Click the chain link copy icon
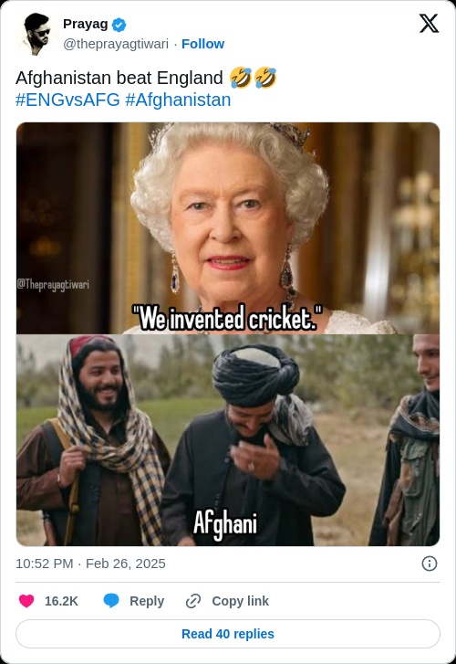456x664 pixels. coord(193,601)
